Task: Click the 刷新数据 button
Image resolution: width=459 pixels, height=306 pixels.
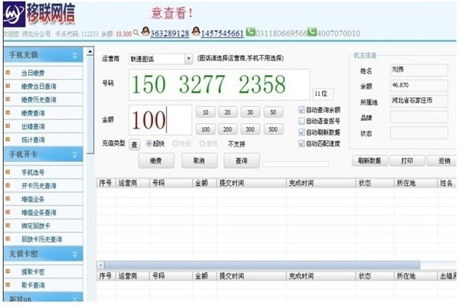Action: coord(369,161)
